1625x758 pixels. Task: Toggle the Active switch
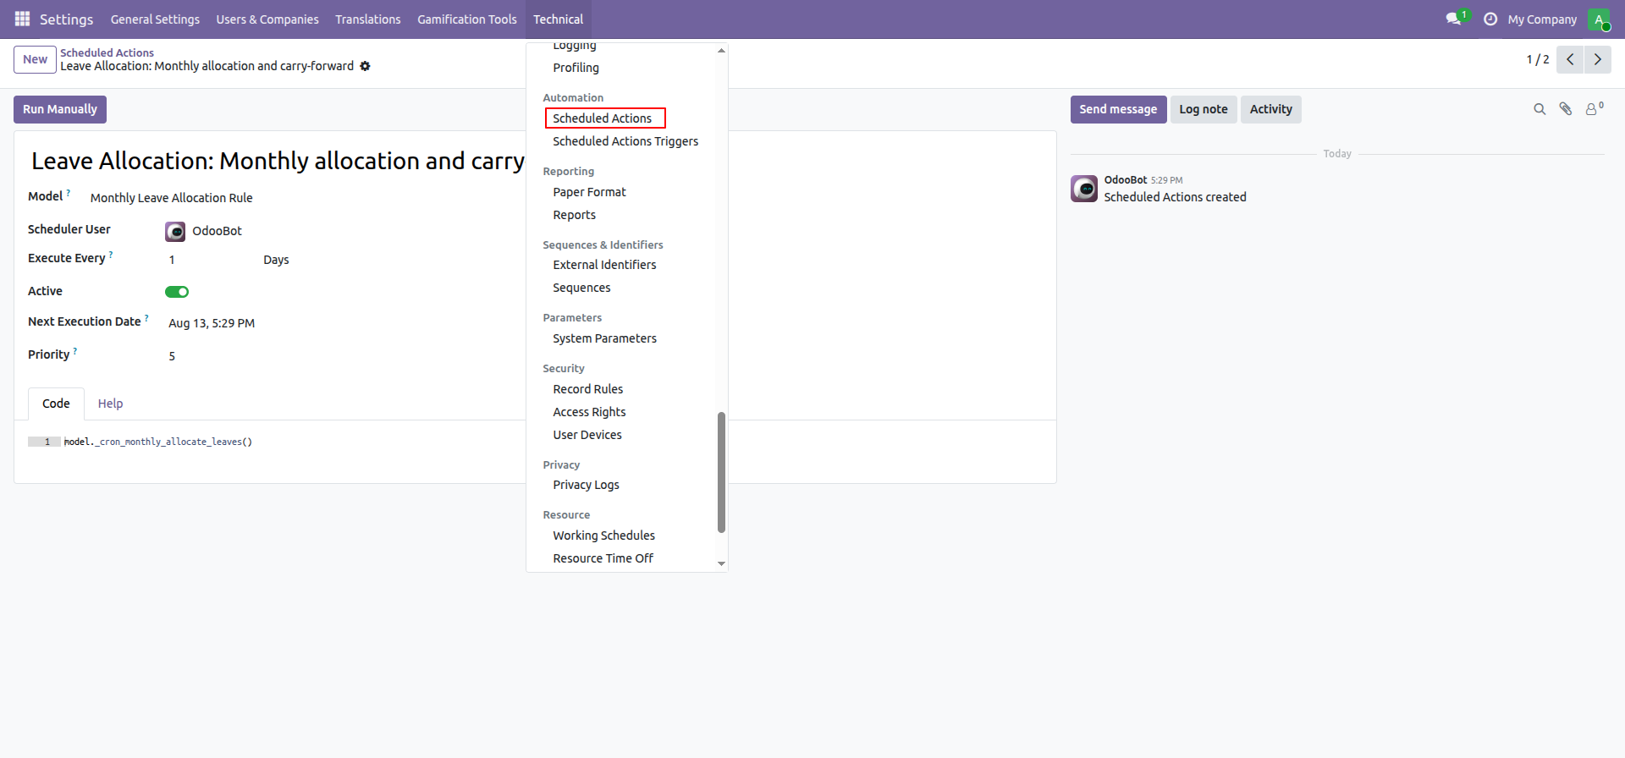pyautogui.click(x=177, y=292)
